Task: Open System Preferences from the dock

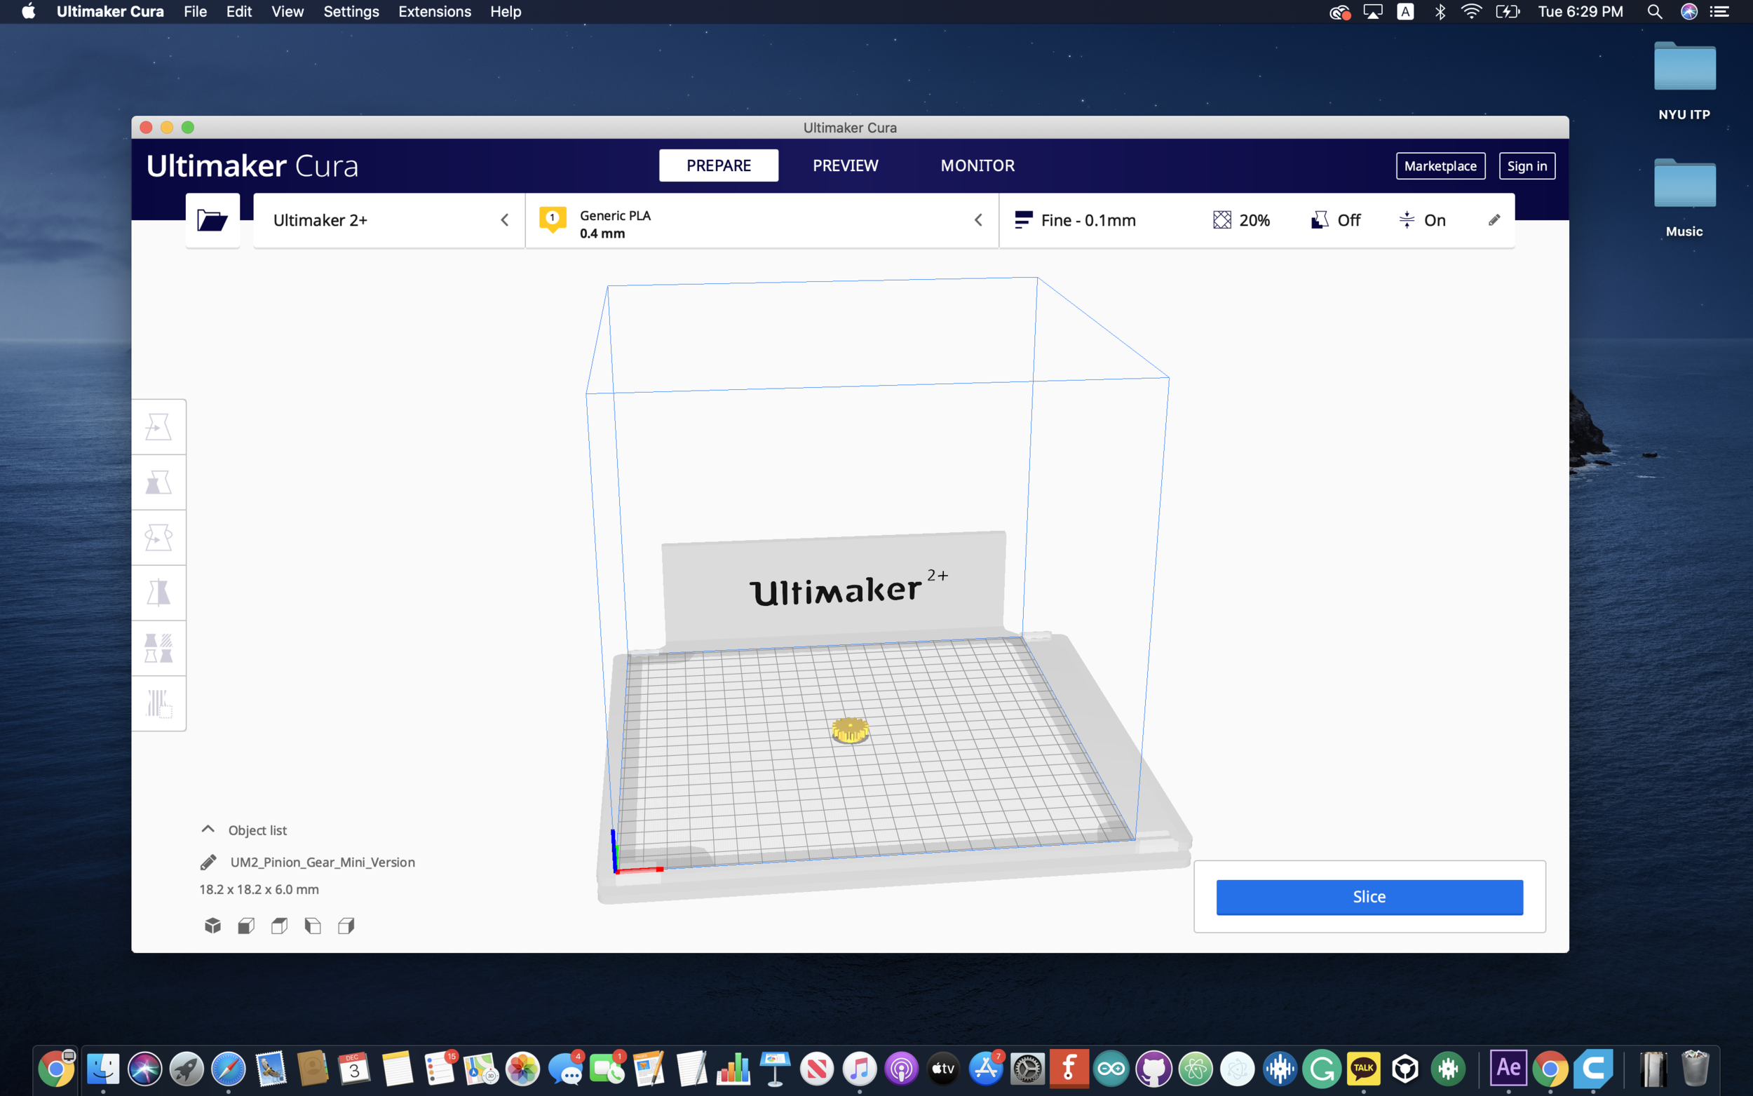Action: click(x=1027, y=1069)
